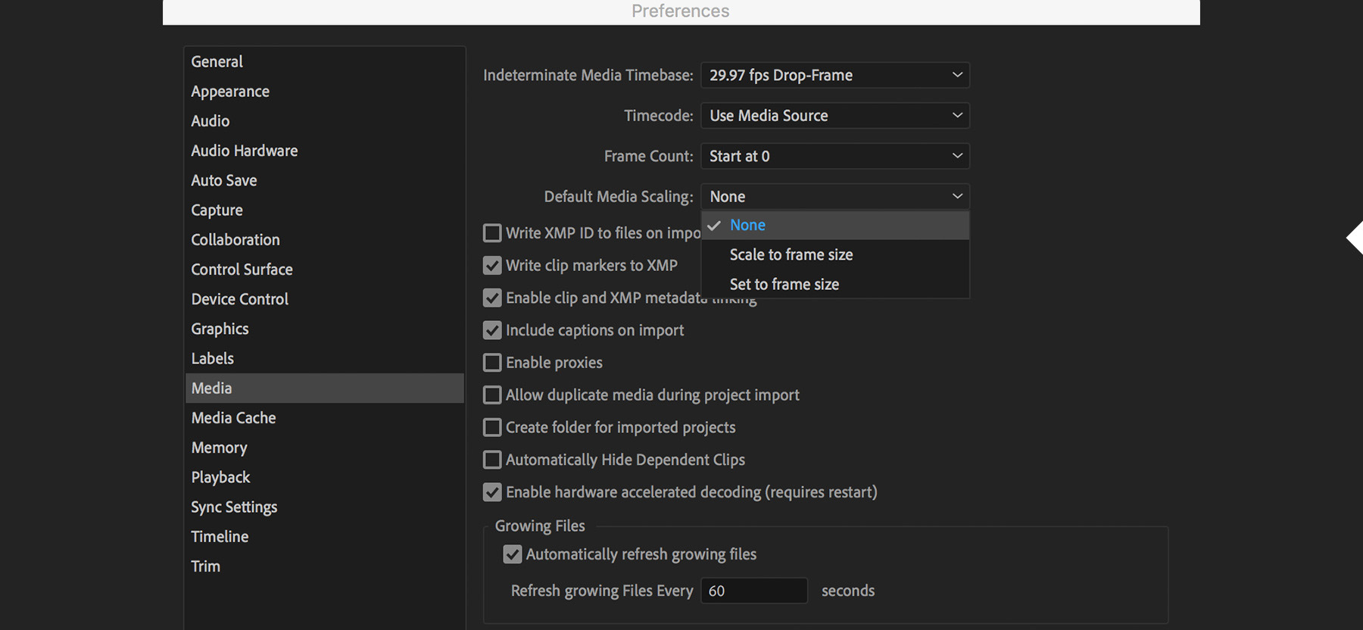This screenshot has height=630, width=1363.
Task: Pick the None scaling option
Action: [x=748, y=226]
